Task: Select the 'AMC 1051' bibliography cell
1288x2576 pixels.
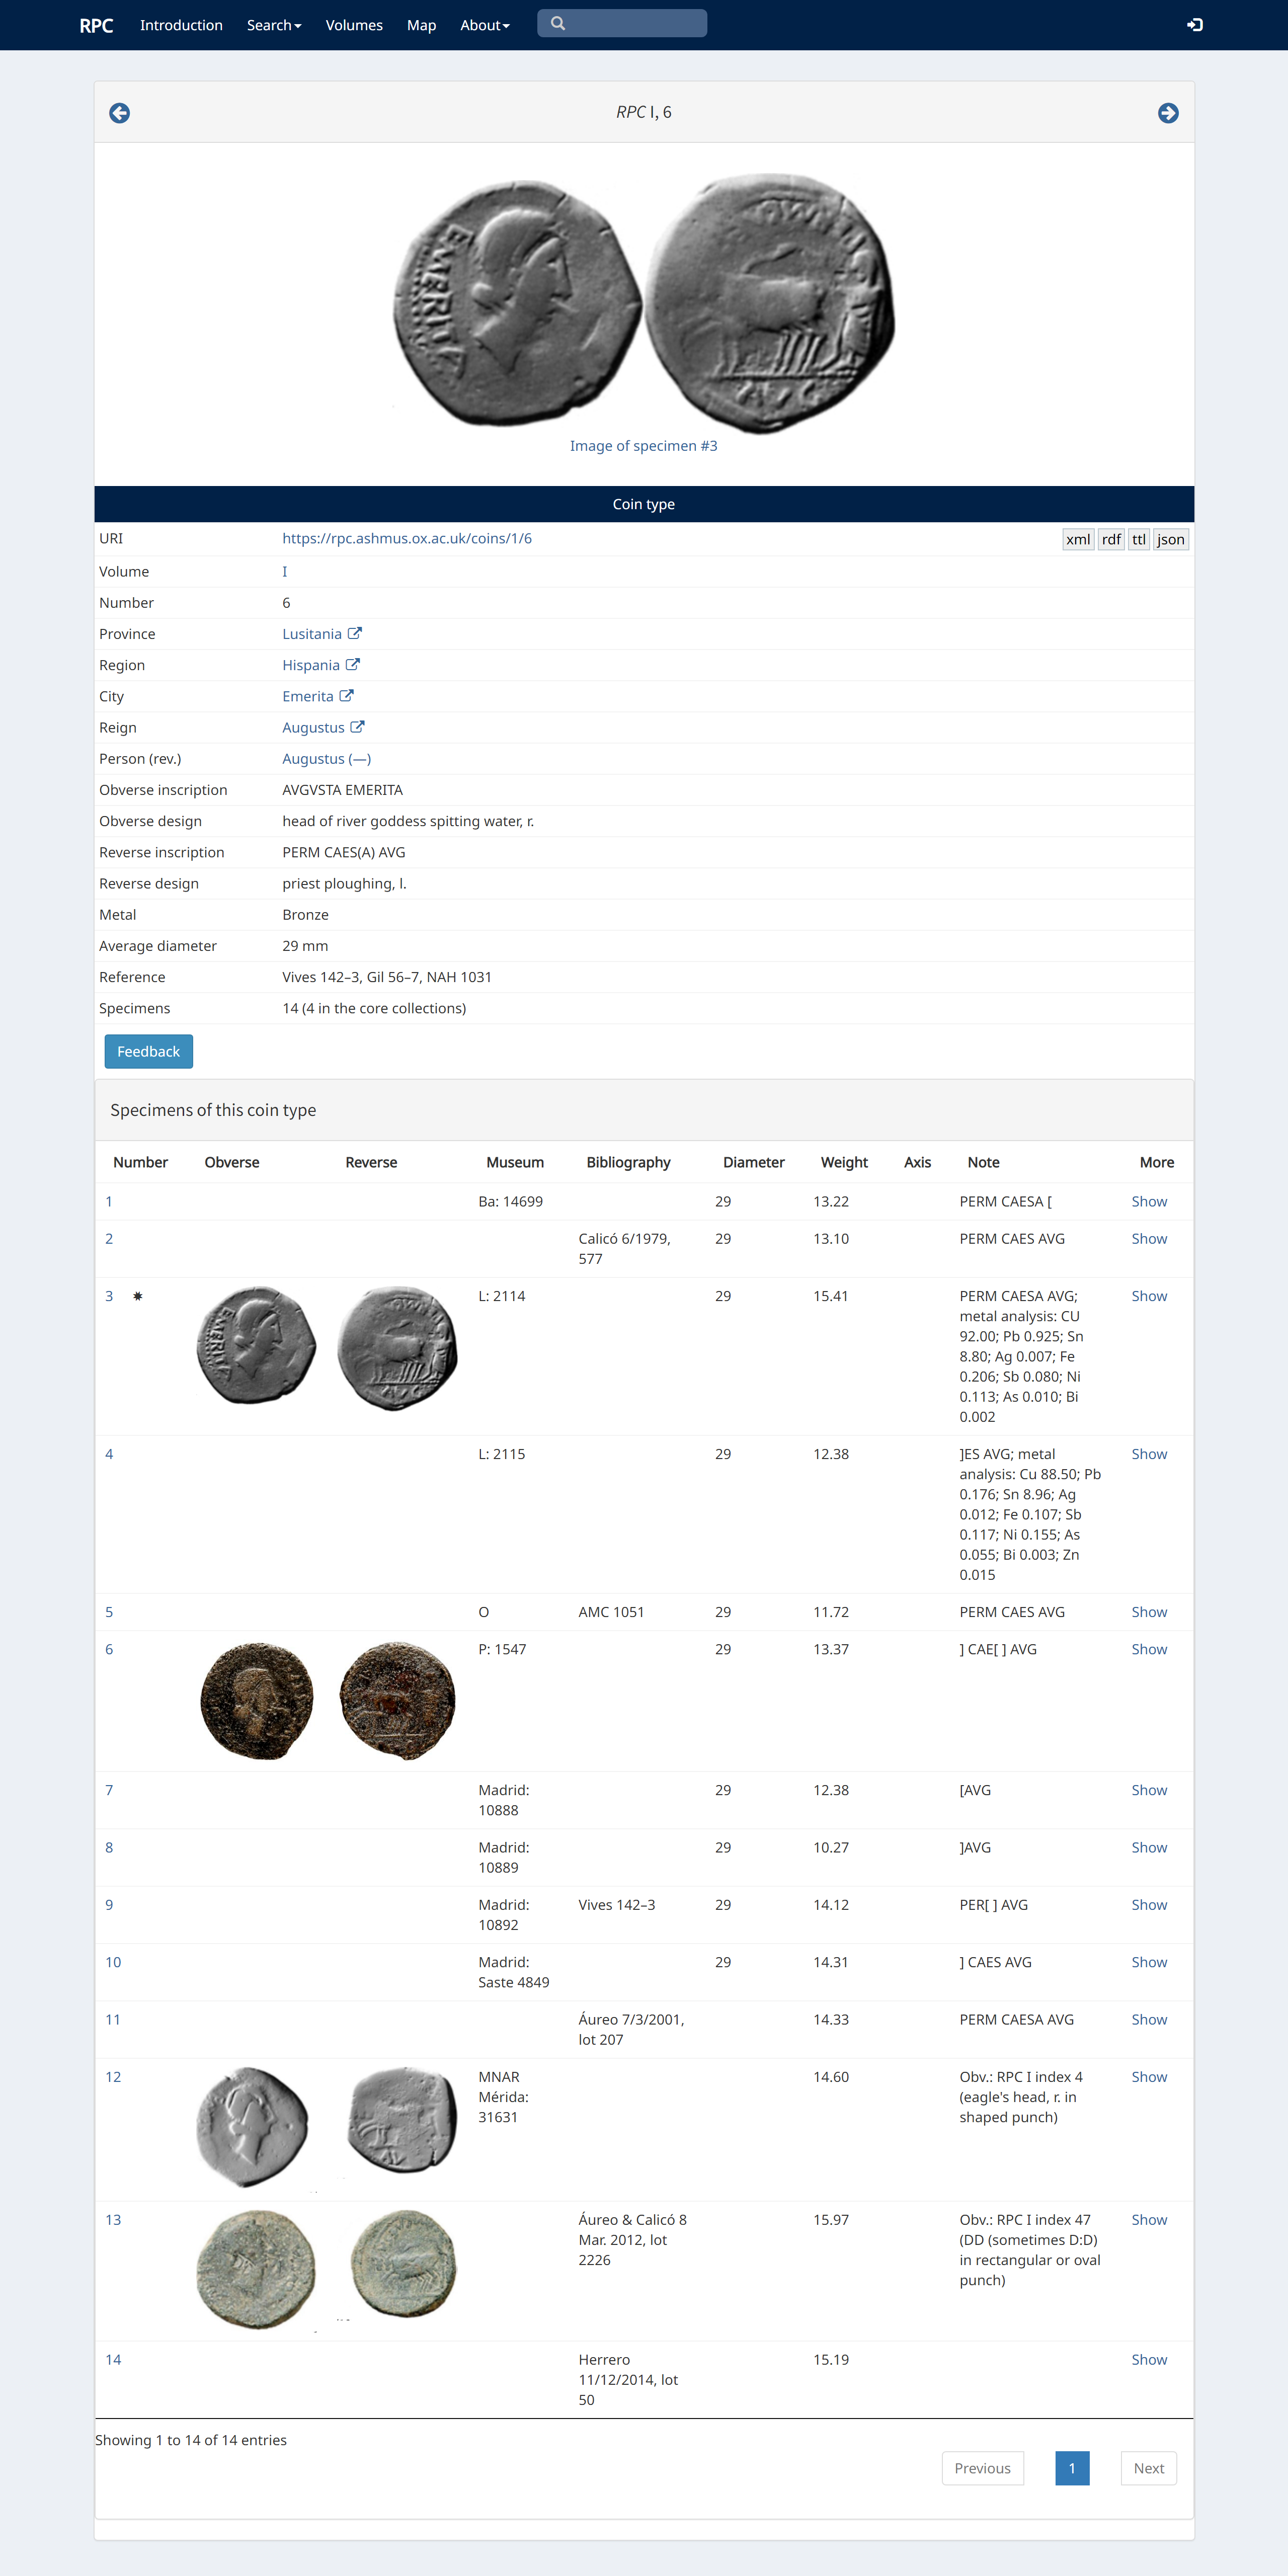Action: (611, 1611)
